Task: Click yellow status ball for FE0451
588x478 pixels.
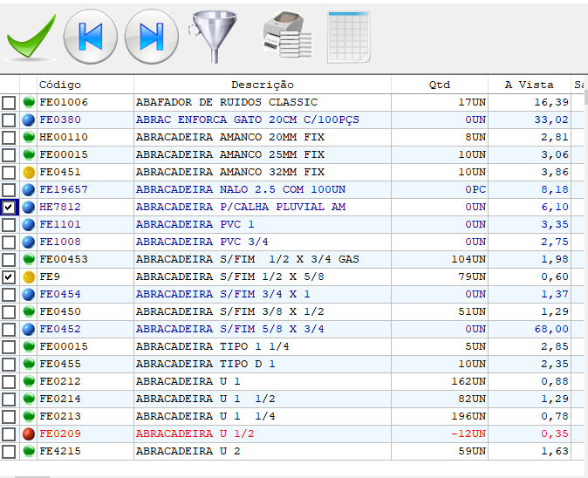Action: [x=29, y=173]
